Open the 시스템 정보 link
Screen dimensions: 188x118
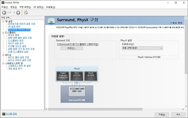click(11, 114)
